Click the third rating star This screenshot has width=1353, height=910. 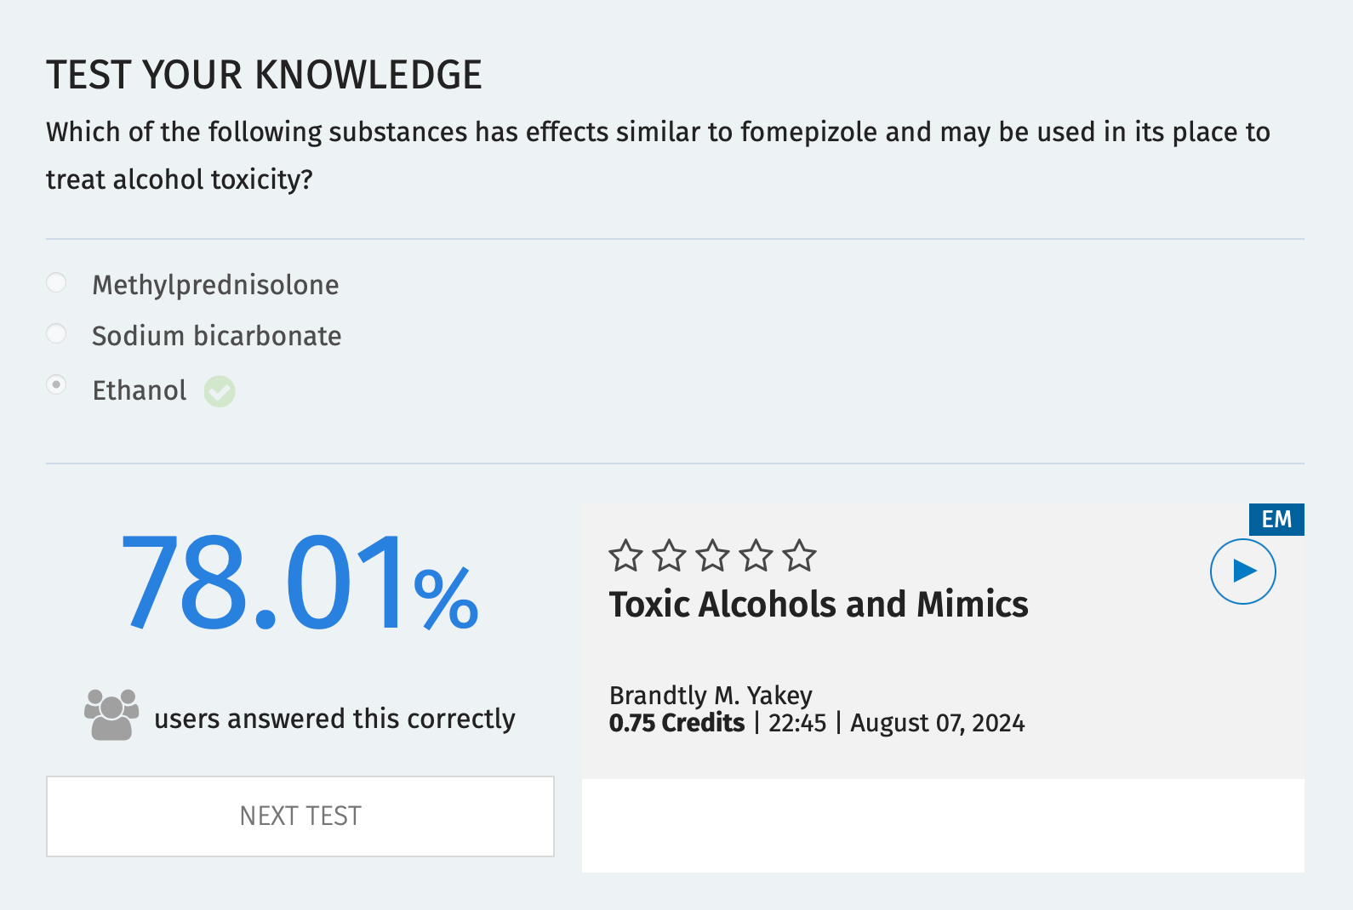pyautogui.click(x=712, y=556)
